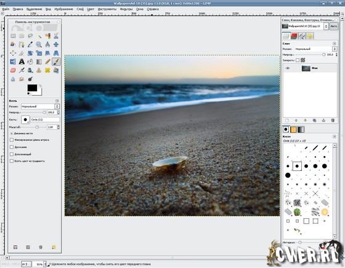Open the layer mode dropdown in Layers panel

(x=315, y=49)
